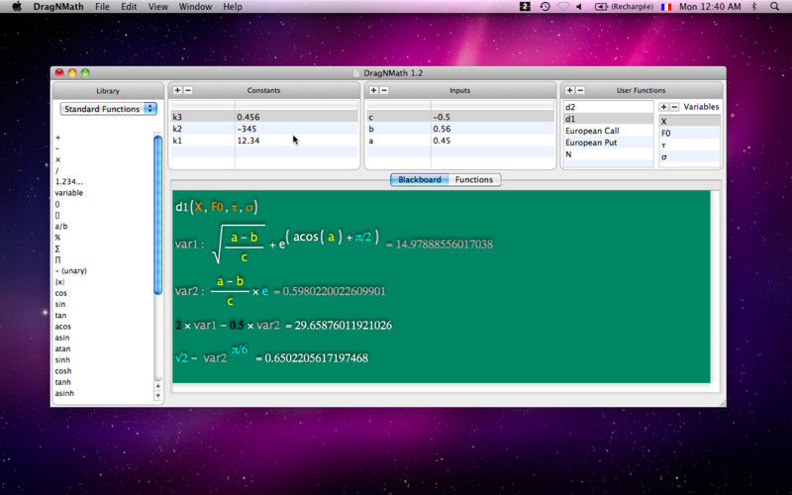Add a new input with plus button

pos(373,90)
